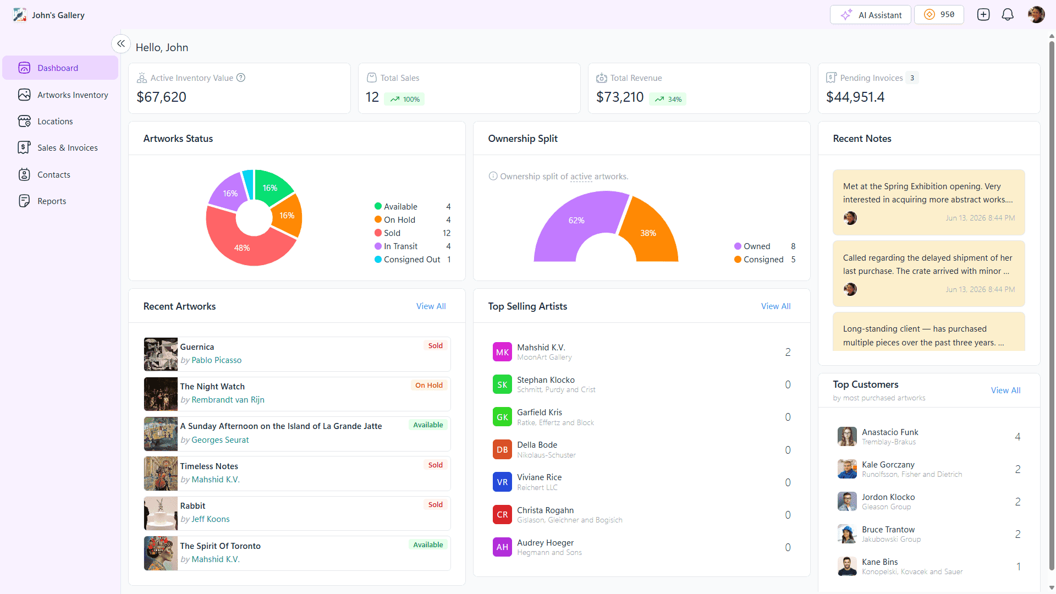Click the plus add-new icon
This screenshot has width=1056, height=594.
[983, 15]
